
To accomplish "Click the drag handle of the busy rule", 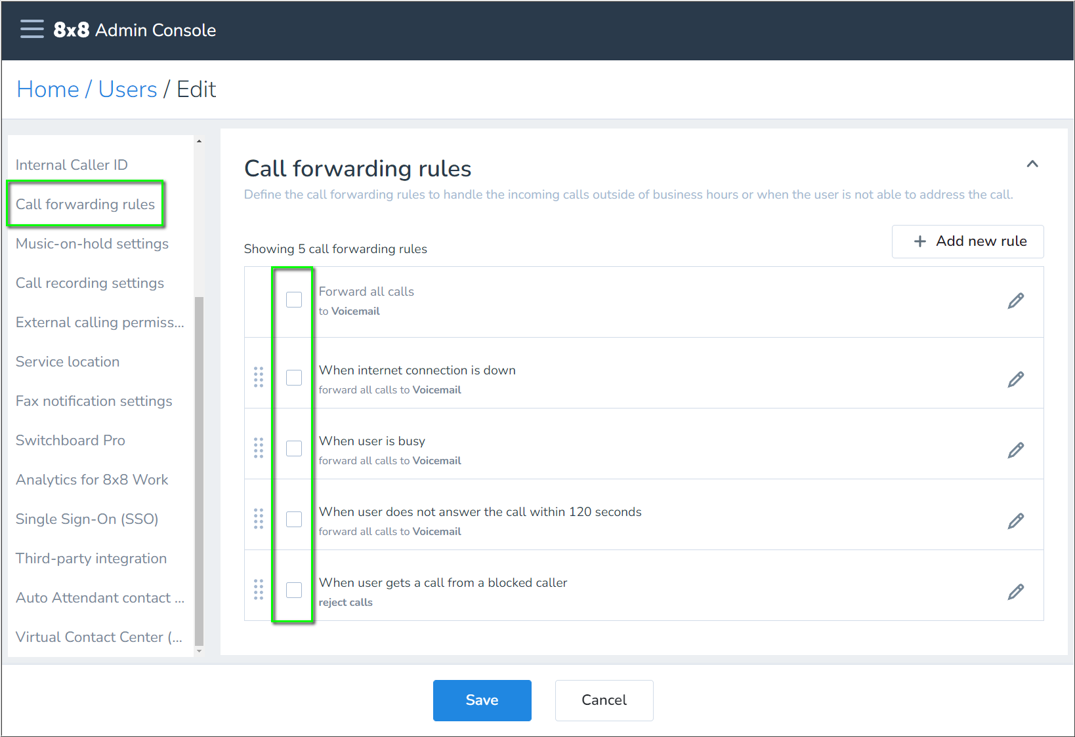I will [x=259, y=448].
